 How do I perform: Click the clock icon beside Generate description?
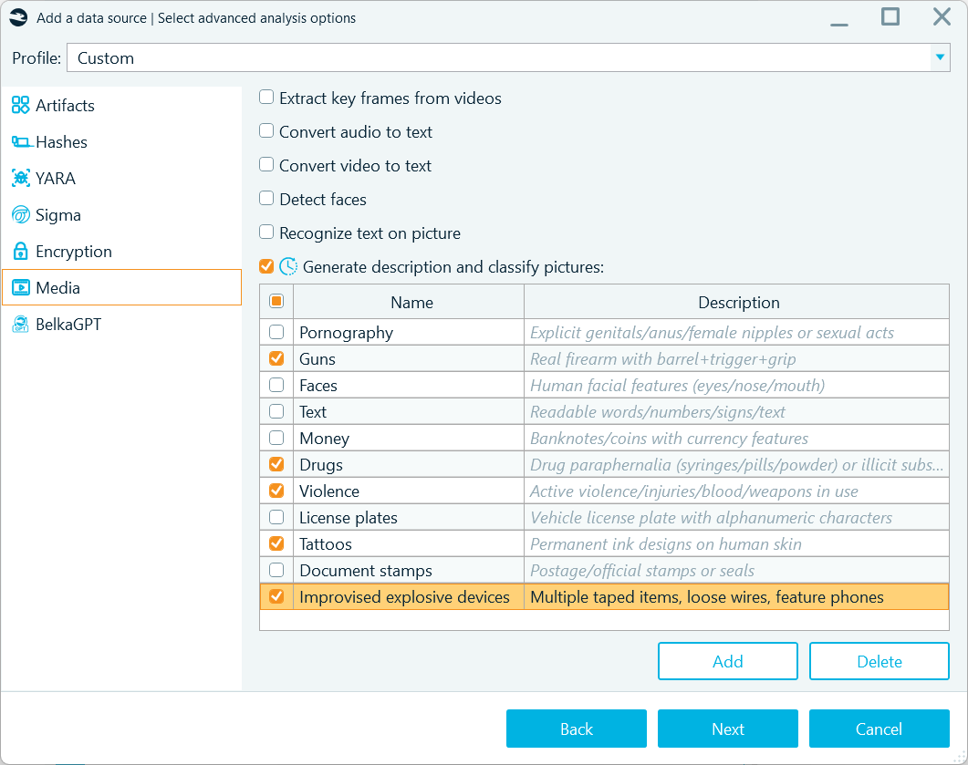pyautogui.click(x=288, y=266)
